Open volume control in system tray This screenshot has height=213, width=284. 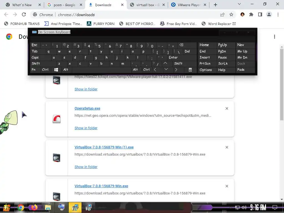pyautogui.click(x=244, y=207)
